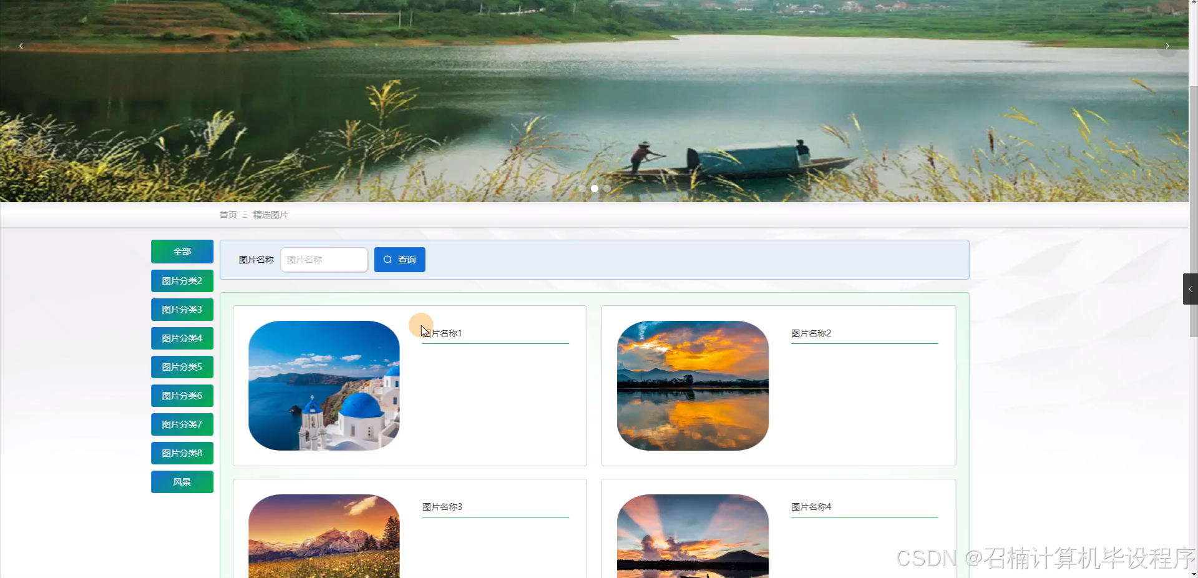Click the vertical page scrollbar thumb
Screen dimensions: 1198x578
click(1194, 212)
